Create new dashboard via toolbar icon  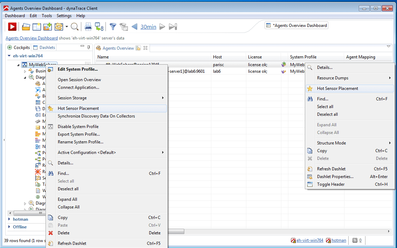coord(37,27)
